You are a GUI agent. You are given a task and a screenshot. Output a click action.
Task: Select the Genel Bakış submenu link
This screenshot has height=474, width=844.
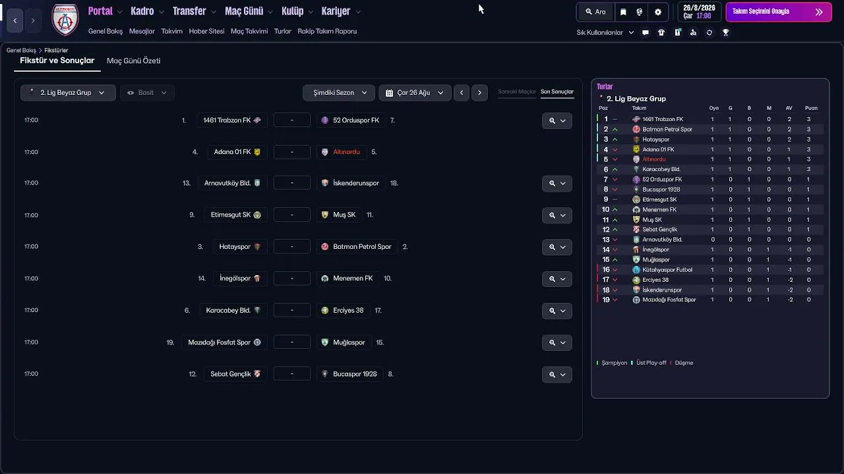(x=105, y=31)
